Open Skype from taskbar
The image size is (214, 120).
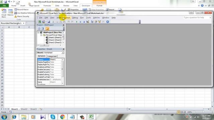53,117
